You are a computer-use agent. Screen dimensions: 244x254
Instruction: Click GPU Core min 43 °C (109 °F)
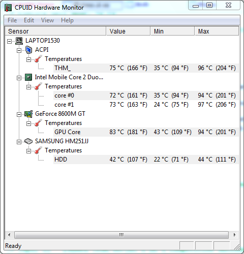(172, 132)
